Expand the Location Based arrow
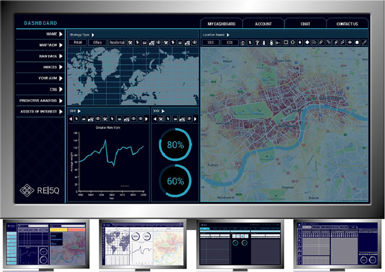This screenshot has width=385, height=272. (228, 34)
